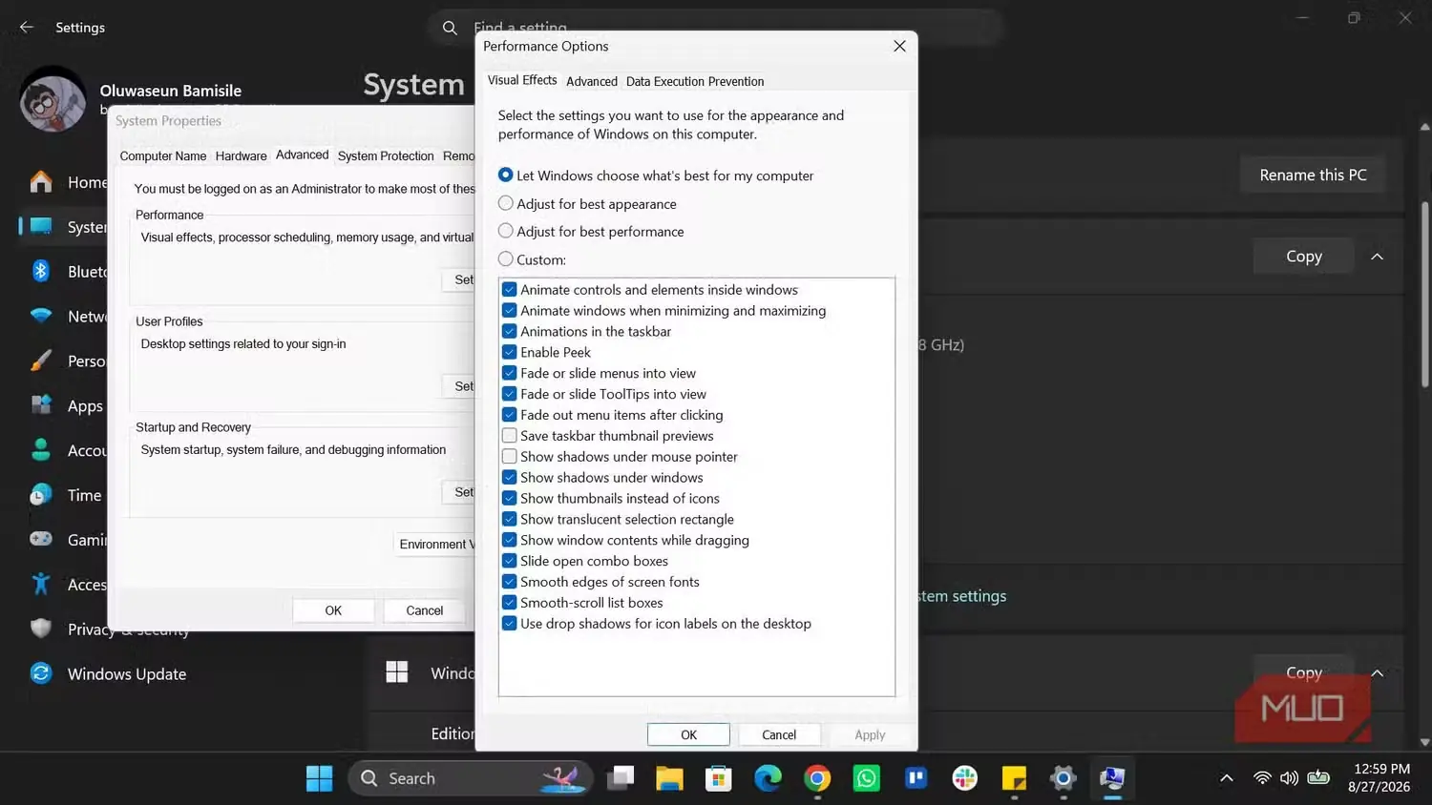Open the Hardware tab in System Properties

coord(241,155)
